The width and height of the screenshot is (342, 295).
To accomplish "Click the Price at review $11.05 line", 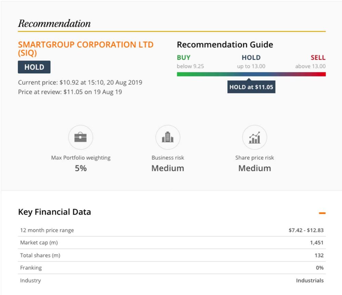I will click(70, 92).
